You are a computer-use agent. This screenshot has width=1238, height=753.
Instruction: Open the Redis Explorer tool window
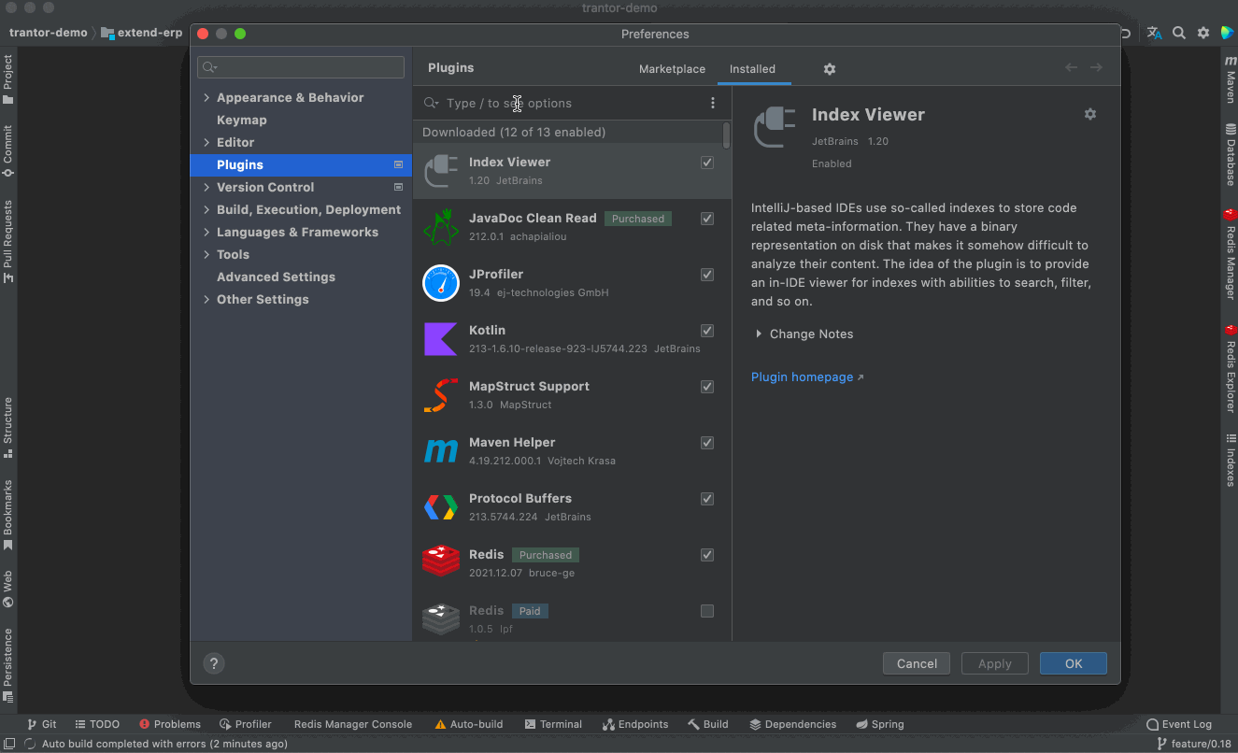tap(1230, 368)
